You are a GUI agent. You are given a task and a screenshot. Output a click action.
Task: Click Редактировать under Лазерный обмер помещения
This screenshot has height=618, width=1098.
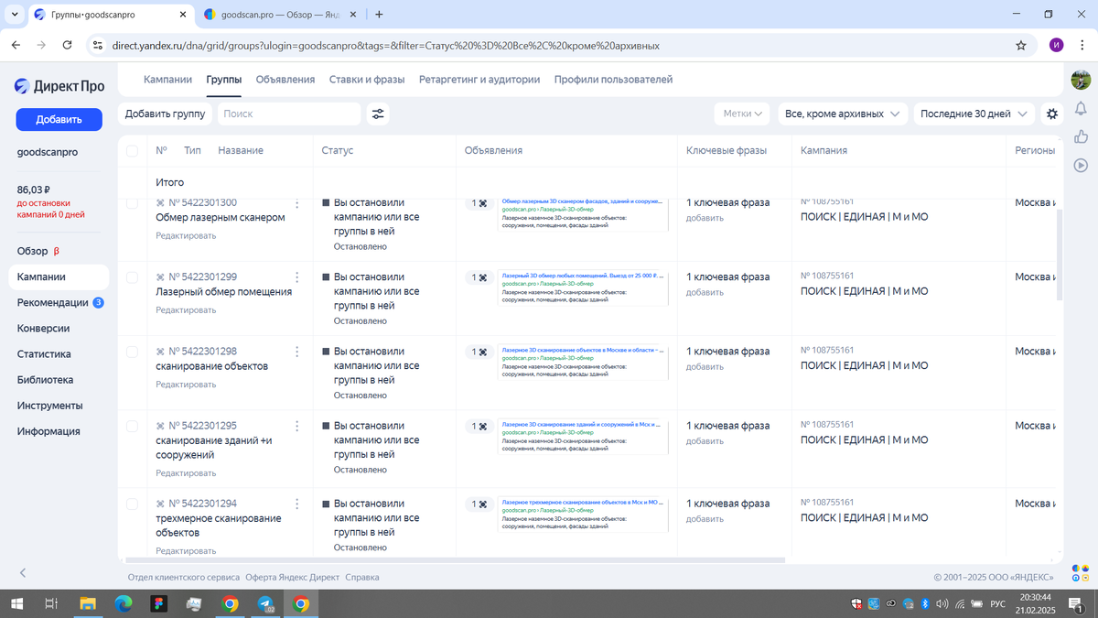coord(186,310)
